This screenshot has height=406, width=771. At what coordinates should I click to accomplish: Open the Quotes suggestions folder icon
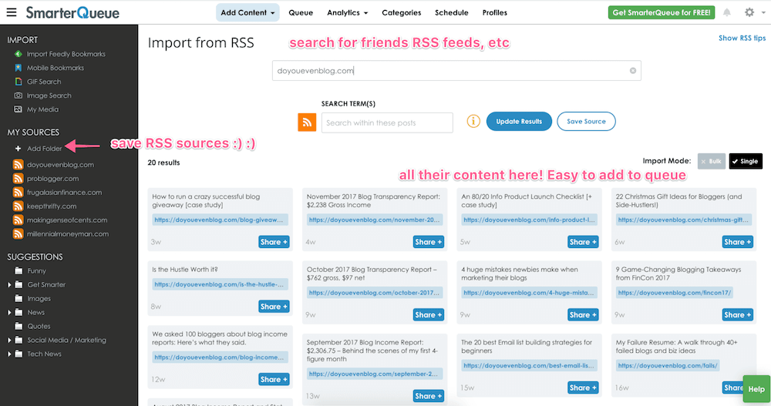(19, 326)
